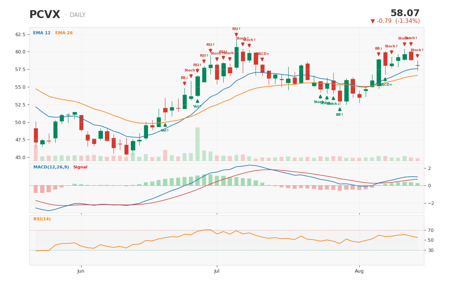This screenshot has width=451, height=282.
Task: Click the EMA 12 legend label
Action: (42, 33)
